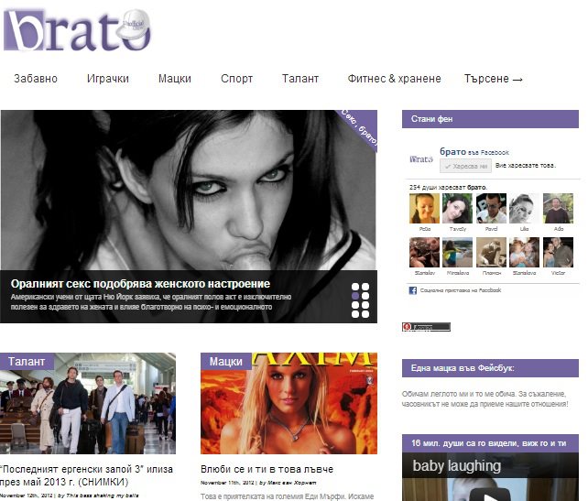588x501 pixels.
Task: Click the dot grid slider navigation icon
Action: coord(360,298)
